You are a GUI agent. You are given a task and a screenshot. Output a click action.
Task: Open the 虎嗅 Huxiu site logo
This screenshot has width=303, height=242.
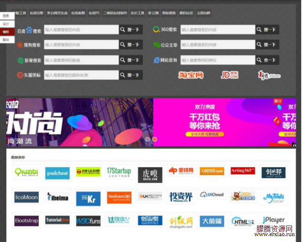click(x=150, y=175)
